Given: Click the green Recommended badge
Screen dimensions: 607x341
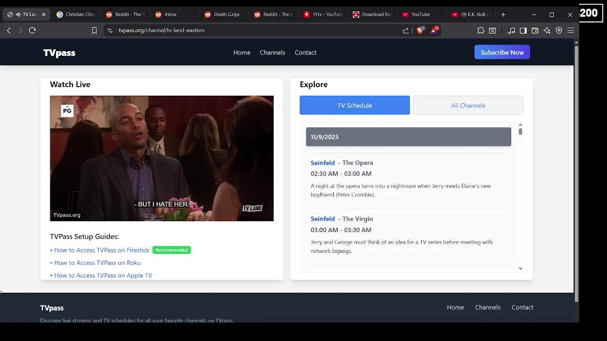Looking at the screenshot, I should pos(172,250).
